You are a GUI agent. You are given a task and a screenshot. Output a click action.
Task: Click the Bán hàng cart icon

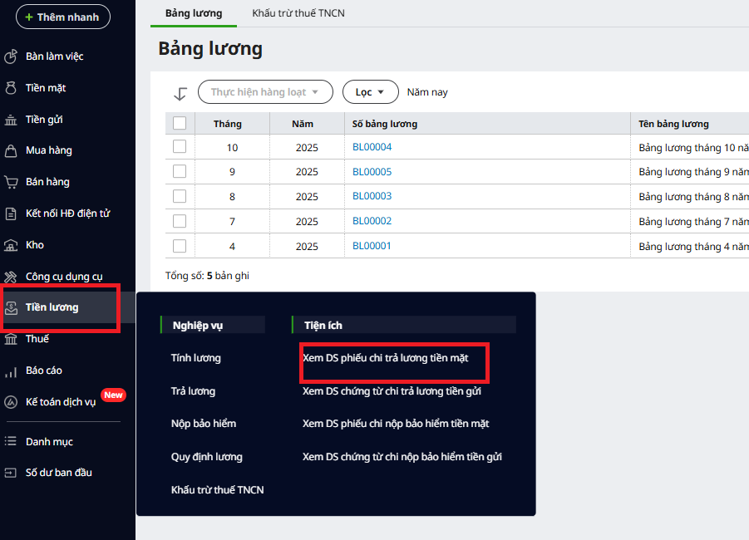[x=11, y=182]
